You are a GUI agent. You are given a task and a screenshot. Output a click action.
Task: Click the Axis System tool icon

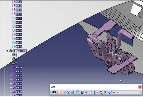63,92
